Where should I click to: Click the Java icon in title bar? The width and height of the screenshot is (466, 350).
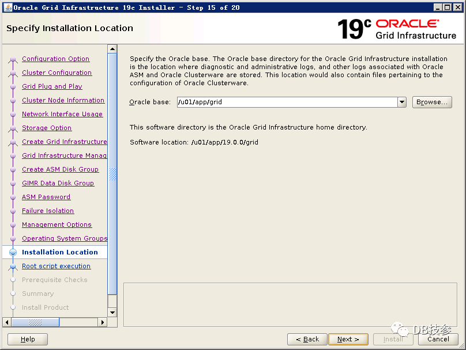coord(7,7)
